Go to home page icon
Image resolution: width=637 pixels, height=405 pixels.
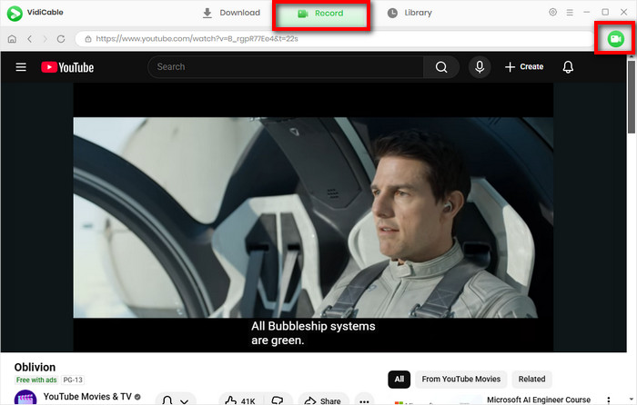point(12,39)
